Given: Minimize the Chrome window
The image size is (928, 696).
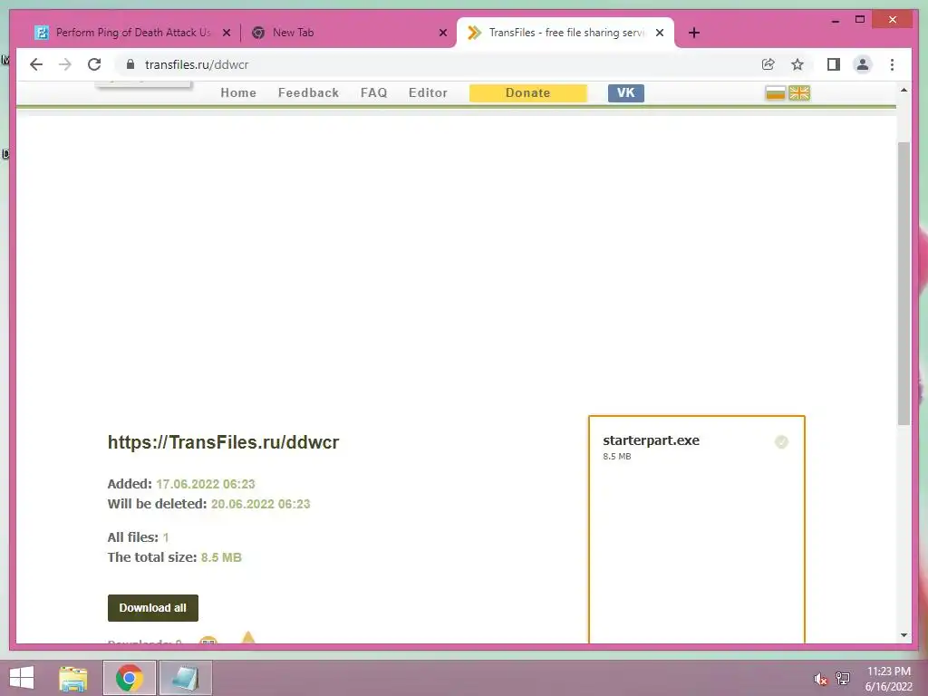Looking at the screenshot, I should [835, 20].
